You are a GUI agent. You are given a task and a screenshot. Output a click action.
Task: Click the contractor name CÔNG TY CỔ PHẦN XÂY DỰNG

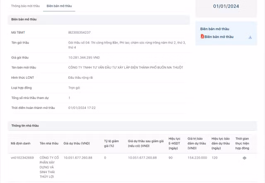click(49, 167)
